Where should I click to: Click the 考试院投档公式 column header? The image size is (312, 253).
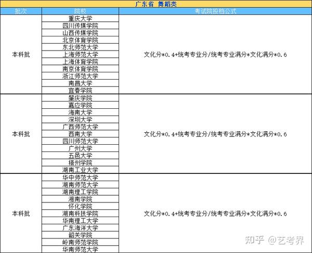point(215,11)
